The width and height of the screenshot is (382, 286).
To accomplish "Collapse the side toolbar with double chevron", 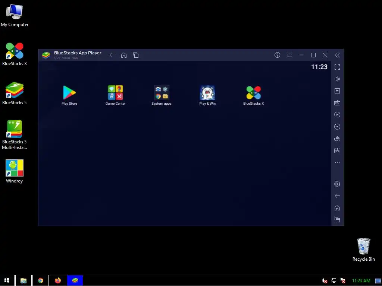I will tap(337, 55).
